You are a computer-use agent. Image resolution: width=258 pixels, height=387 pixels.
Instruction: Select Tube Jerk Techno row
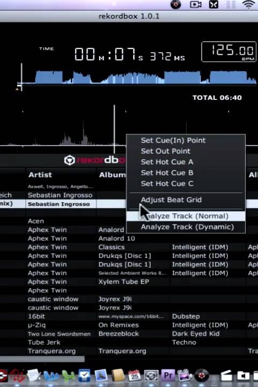coord(129,342)
